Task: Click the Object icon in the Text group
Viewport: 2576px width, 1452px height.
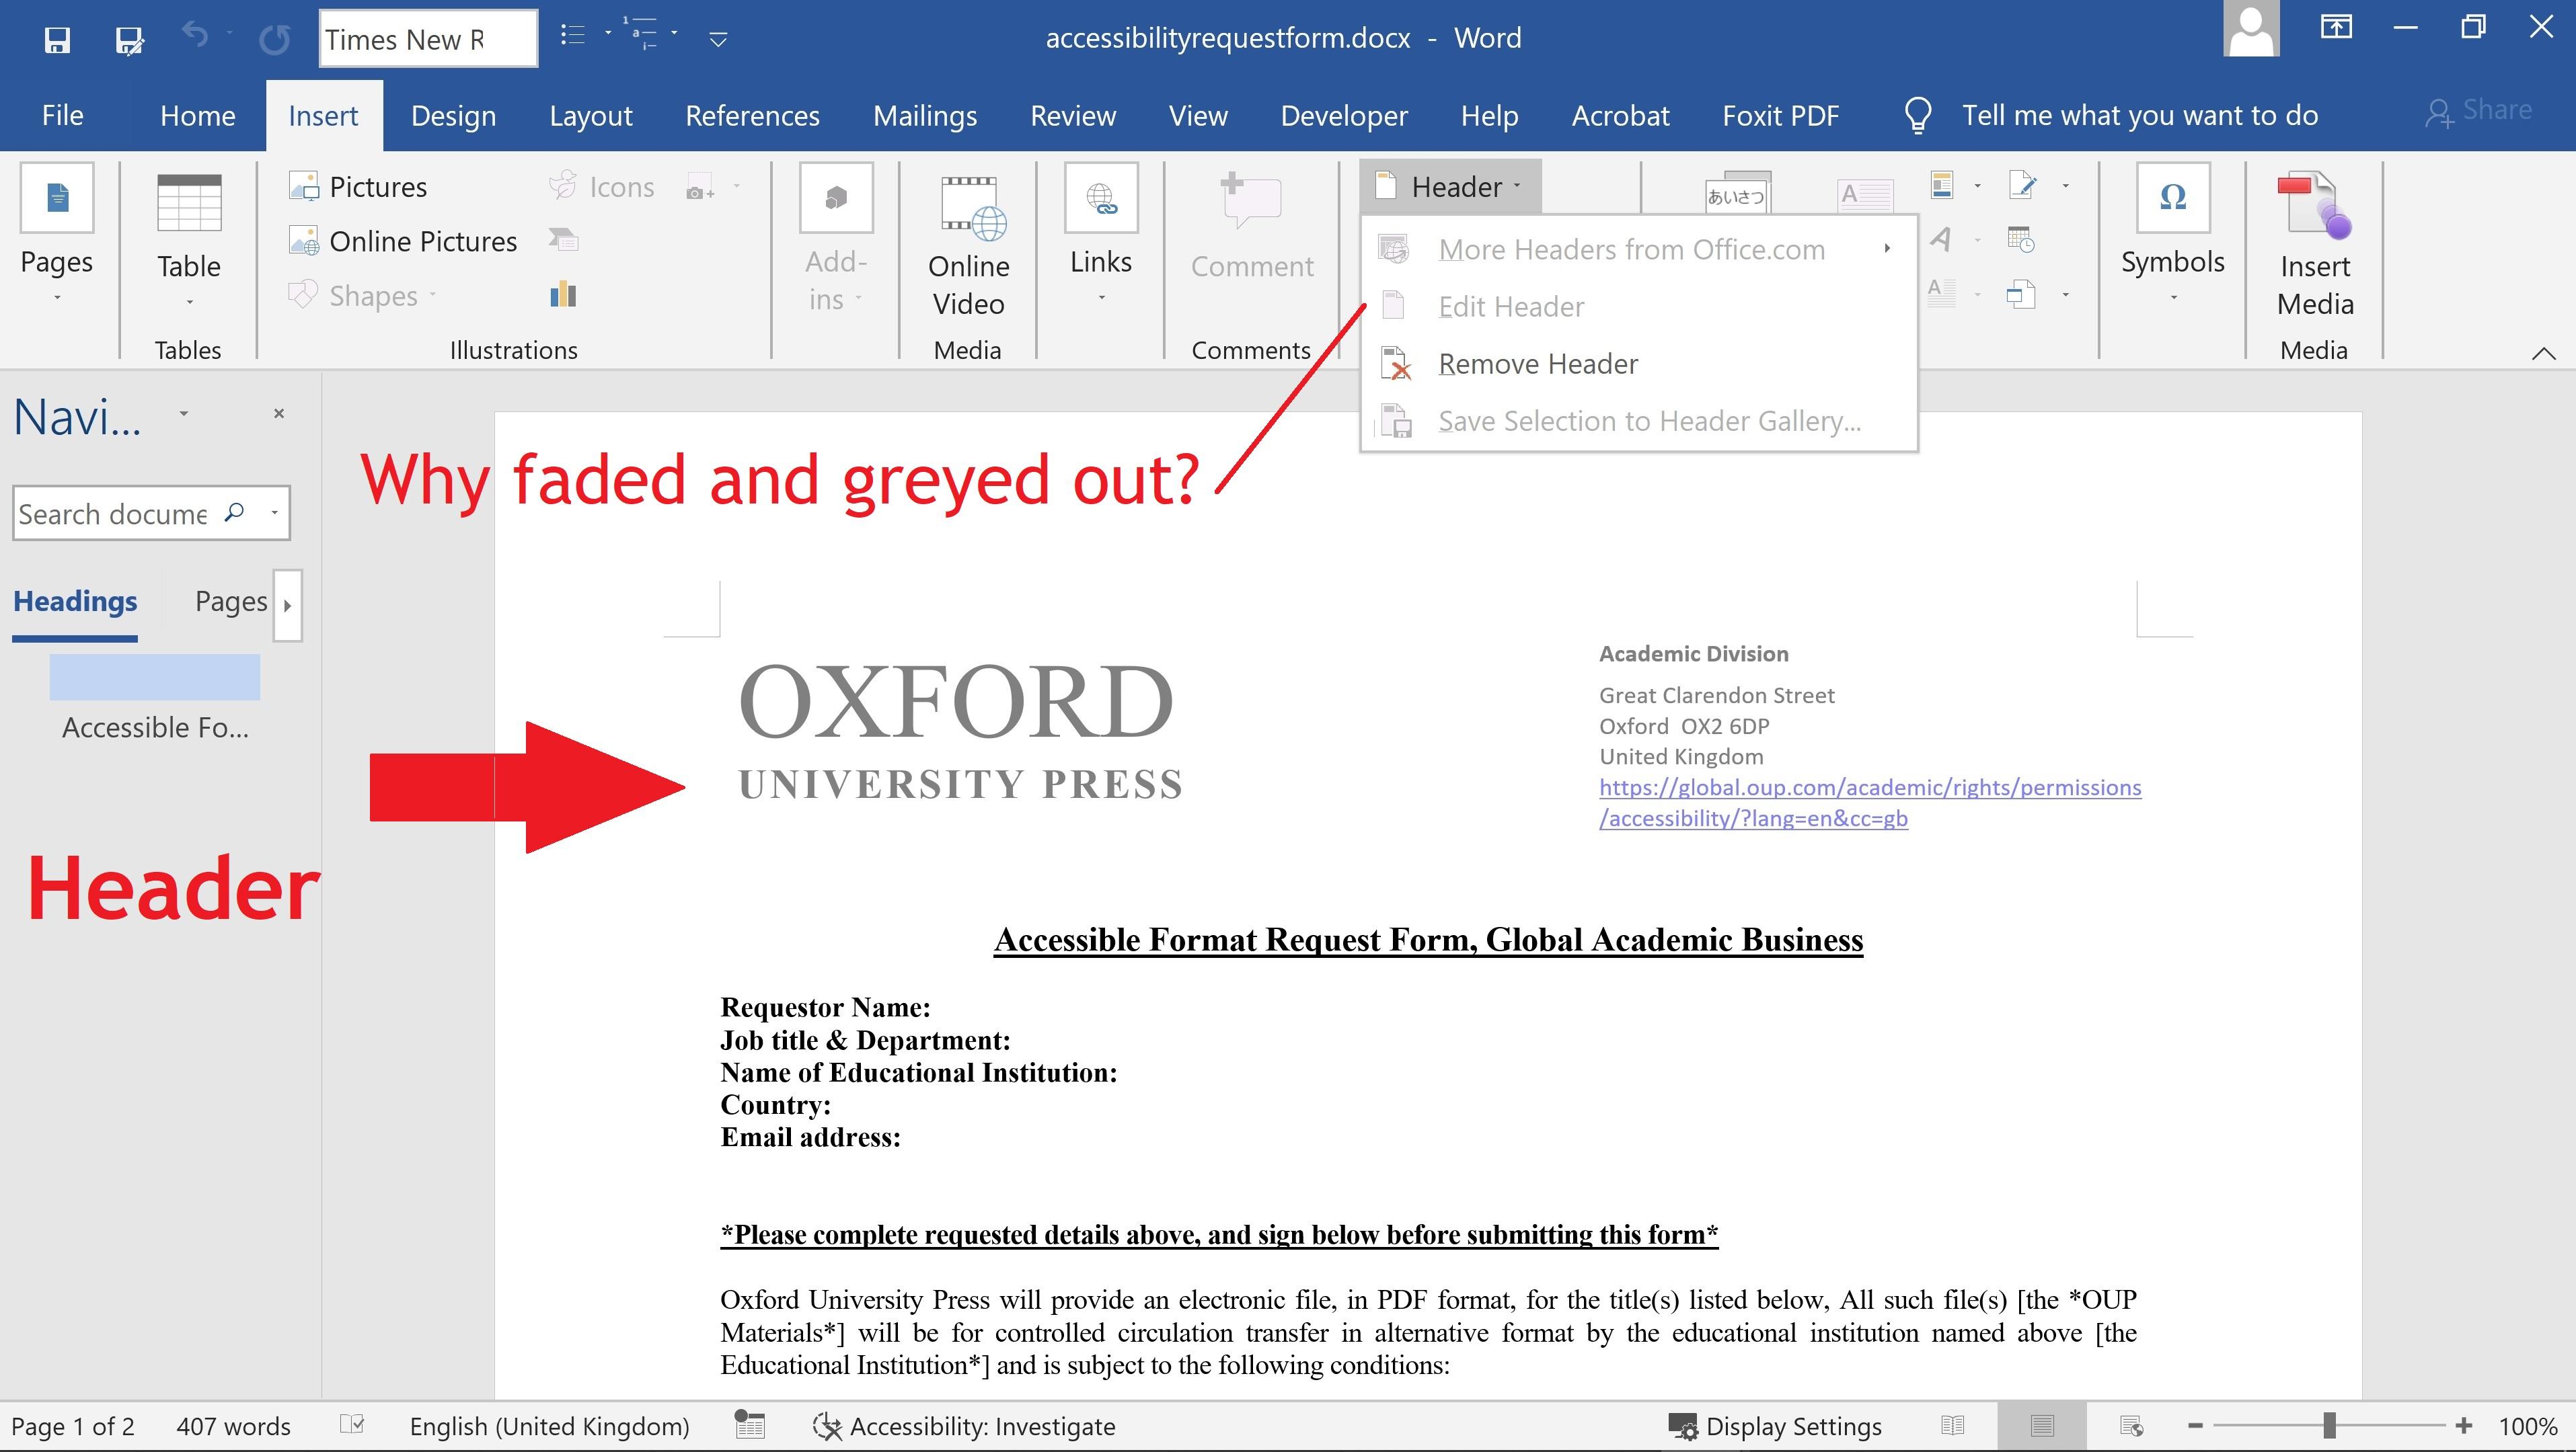Action: 2021,294
